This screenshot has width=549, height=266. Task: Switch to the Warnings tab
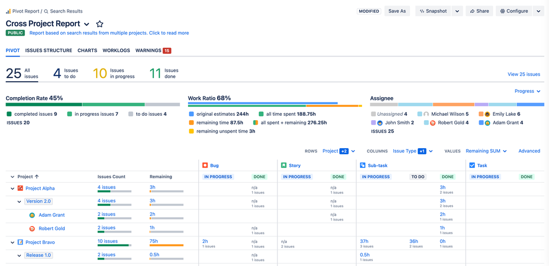pos(153,50)
